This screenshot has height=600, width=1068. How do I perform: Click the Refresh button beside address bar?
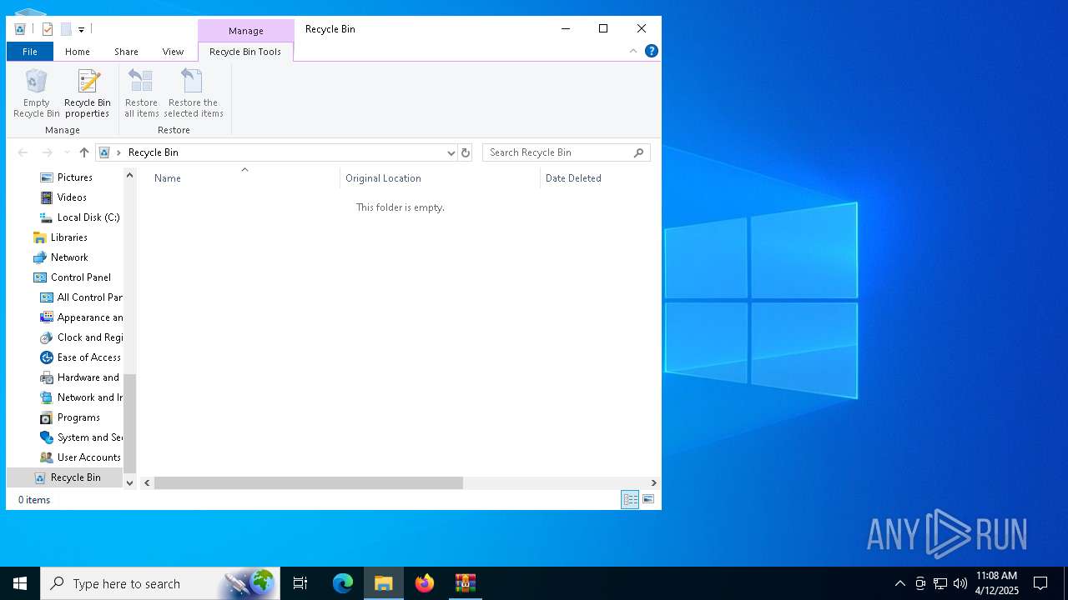[x=466, y=152]
